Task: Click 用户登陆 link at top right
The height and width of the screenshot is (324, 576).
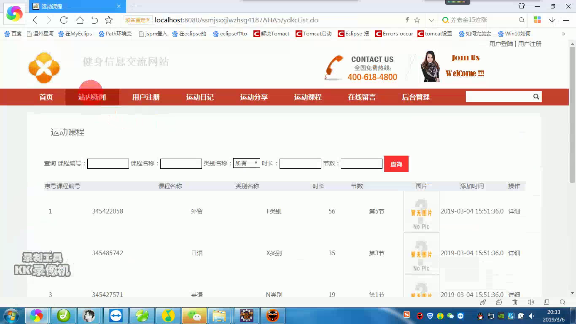Action: 501,44
